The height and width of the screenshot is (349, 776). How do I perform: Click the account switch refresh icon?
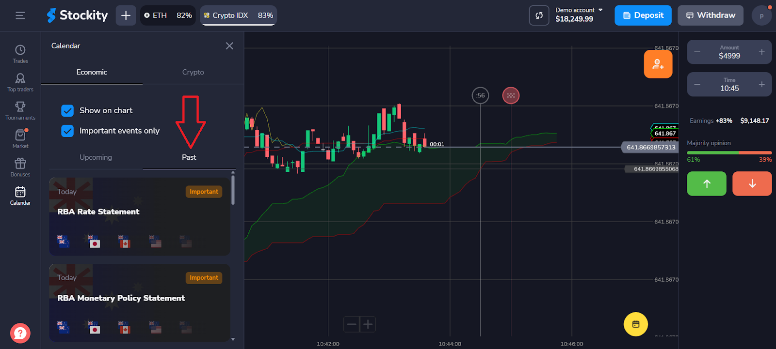pos(539,15)
